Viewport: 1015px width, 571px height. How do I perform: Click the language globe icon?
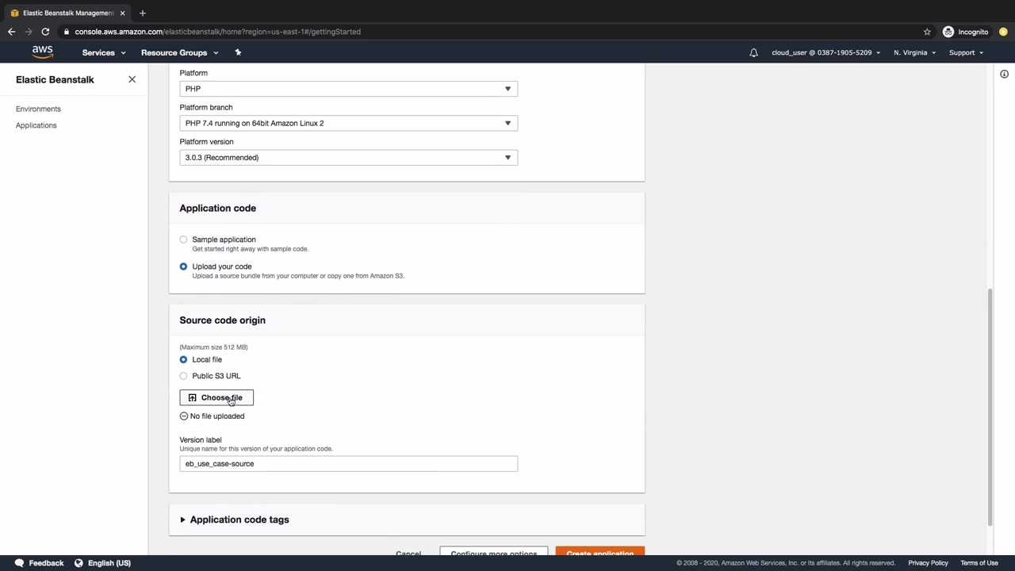tap(79, 563)
